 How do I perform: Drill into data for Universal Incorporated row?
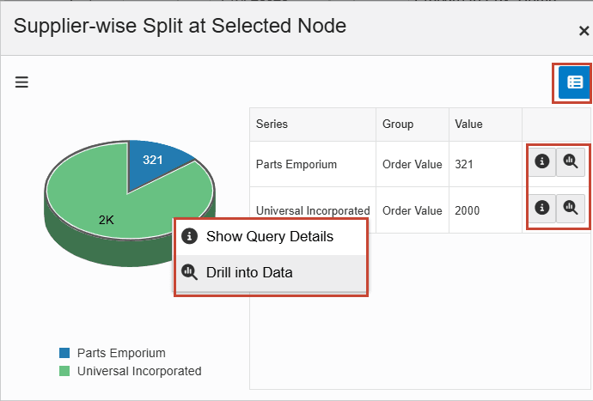570,207
